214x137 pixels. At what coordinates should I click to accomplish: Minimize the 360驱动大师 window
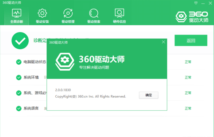tap(203, 3)
